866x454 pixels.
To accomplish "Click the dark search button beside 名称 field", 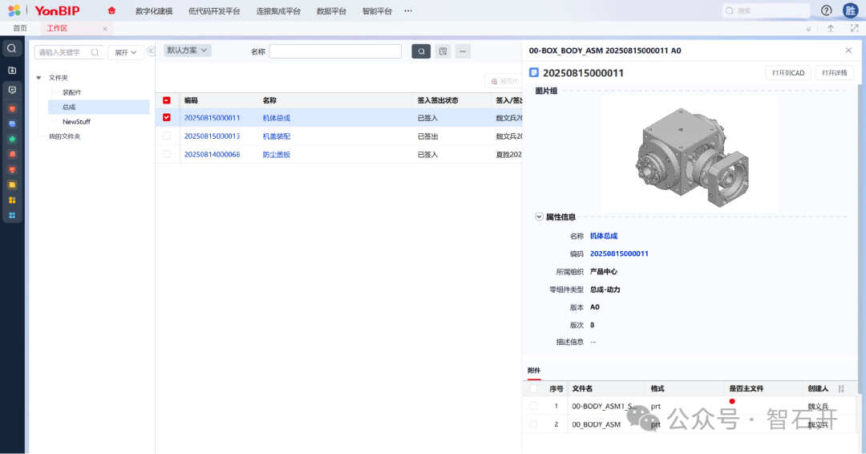I will coord(421,51).
